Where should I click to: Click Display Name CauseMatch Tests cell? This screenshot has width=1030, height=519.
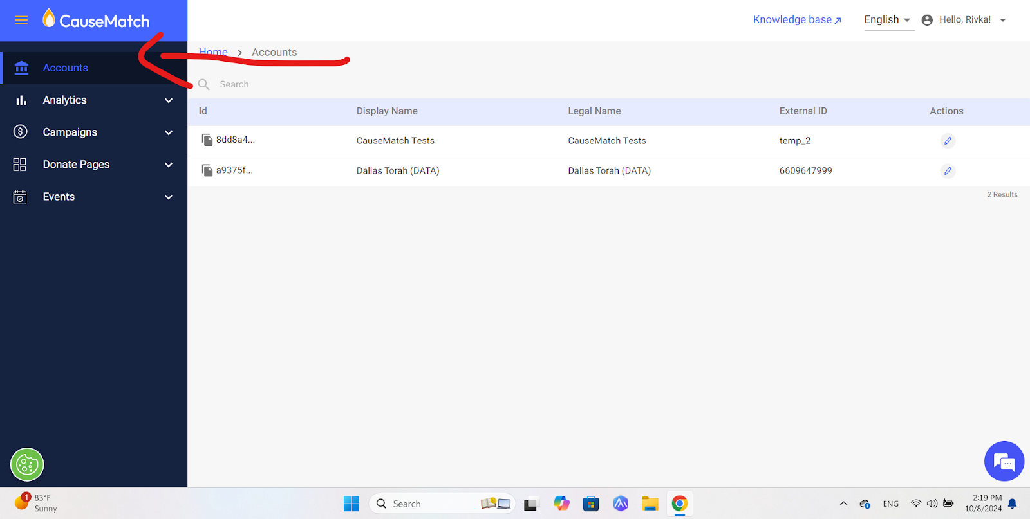[x=395, y=141]
